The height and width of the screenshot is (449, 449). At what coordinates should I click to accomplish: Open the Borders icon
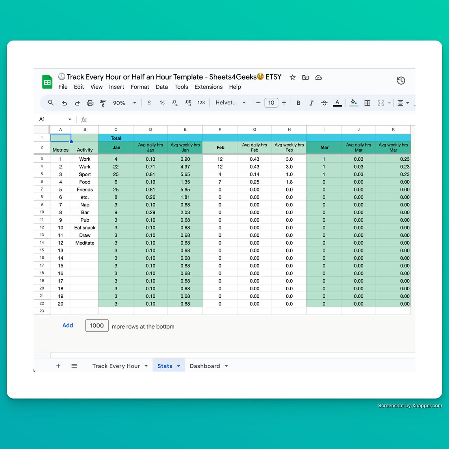point(367,102)
